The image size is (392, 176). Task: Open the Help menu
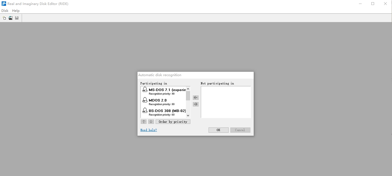coord(16,10)
